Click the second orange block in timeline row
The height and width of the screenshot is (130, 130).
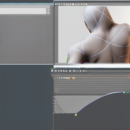click(73, 78)
